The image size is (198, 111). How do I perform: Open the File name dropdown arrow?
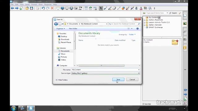coord(139,70)
